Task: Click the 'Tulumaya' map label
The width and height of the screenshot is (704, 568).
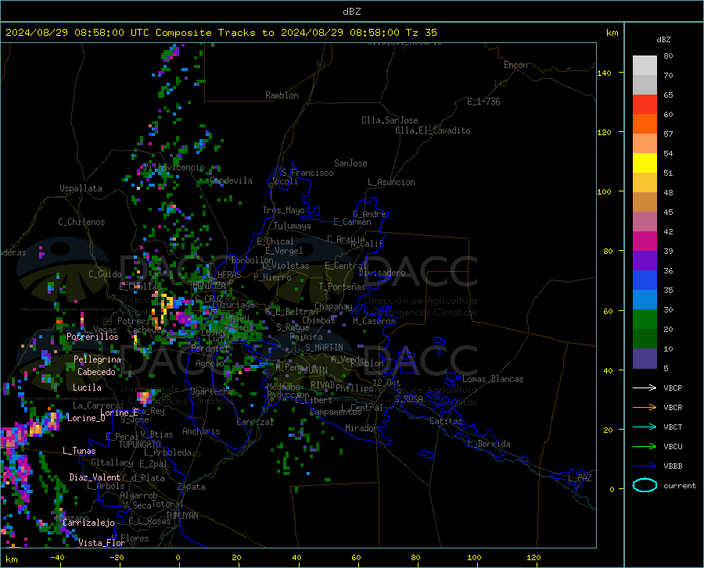Action: (293, 226)
